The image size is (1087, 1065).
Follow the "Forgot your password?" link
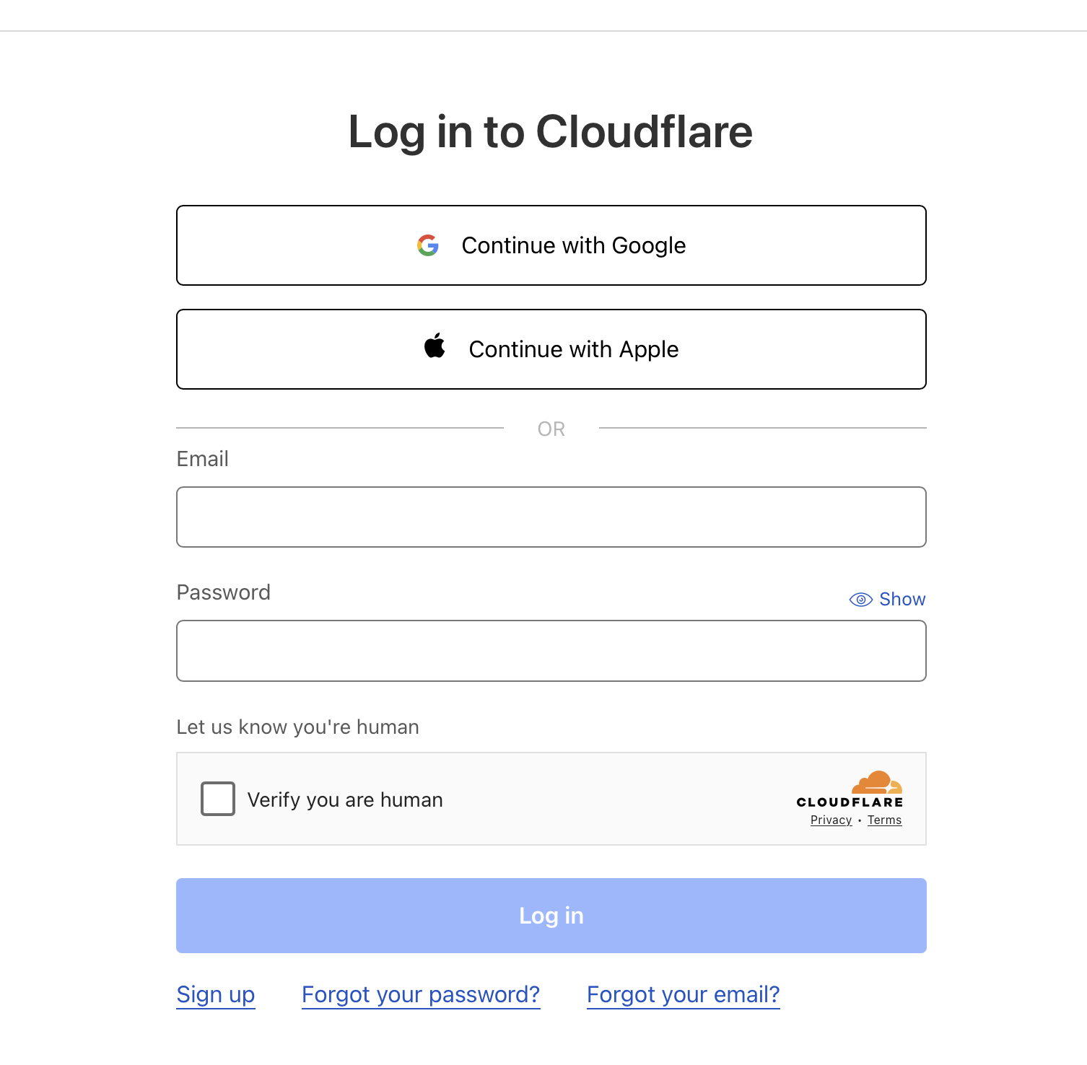(421, 995)
